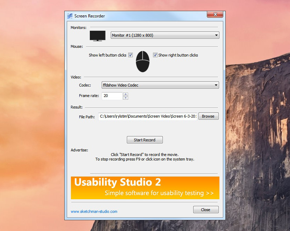Click the 'Advertise:' label
Viewport: 290px width, 231px height.
pos(79,150)
